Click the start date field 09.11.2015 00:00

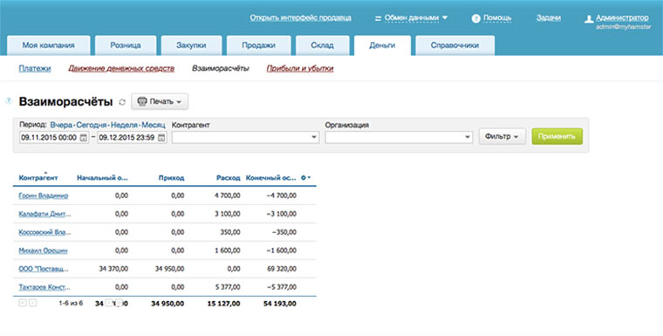click(x=54, y=138)
